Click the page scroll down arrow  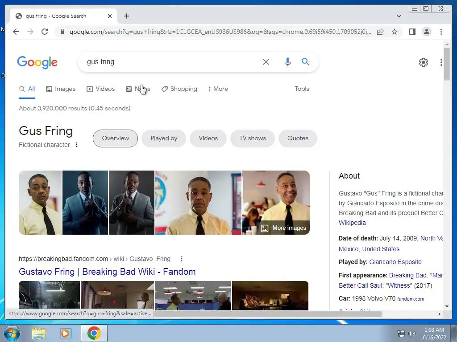[x=447, y=306]
